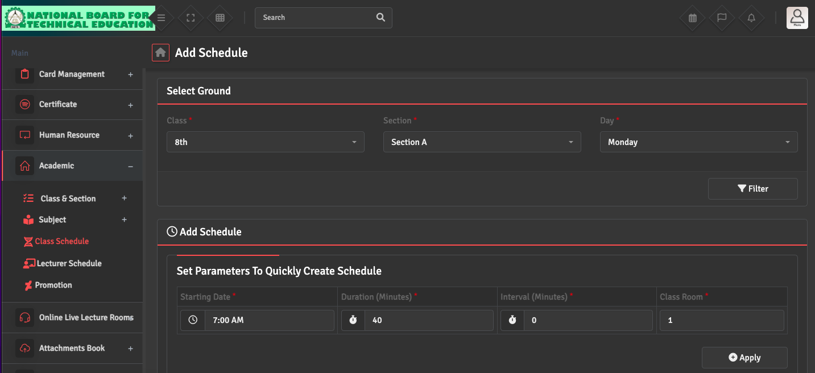Click the home breadcrumb icon
815x373 pixels.
tap(160, 53)
